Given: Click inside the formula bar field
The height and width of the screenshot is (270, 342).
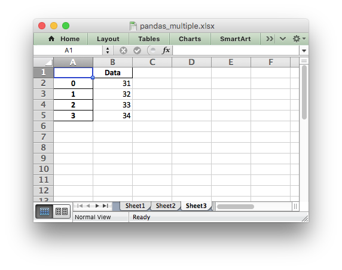Looking at the screenshot, I should click(x=236, y=50).
